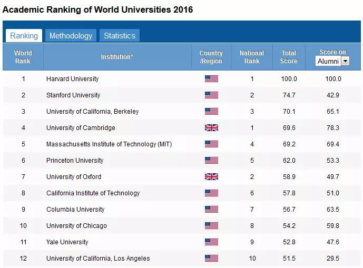Click the US flag beside Harvard University
This screenshot has height=268, width=363.
[211, 79]
